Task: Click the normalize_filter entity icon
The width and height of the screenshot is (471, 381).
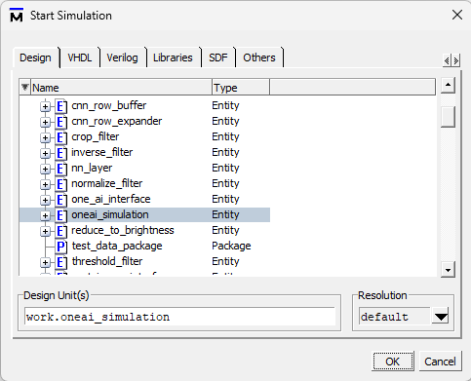Action: click(x=60, y=184)
